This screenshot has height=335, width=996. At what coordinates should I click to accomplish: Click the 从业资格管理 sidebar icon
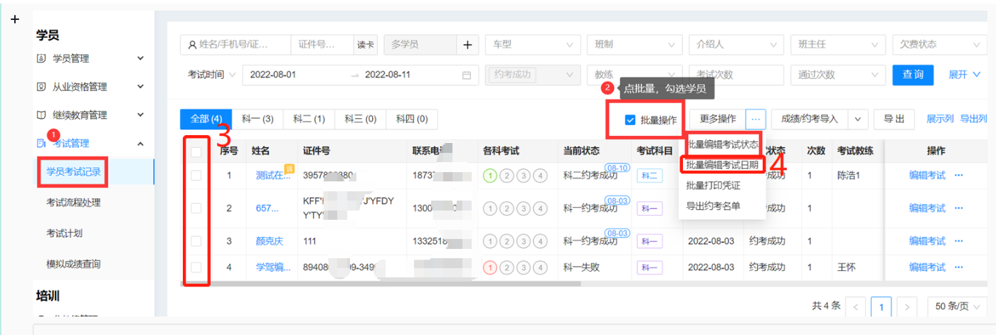pos(41,87)
